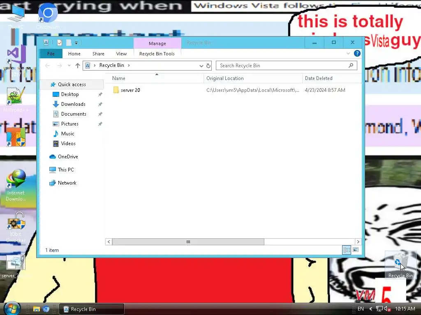The height and width of the screenshot is (315, 421).
Task: Open the Start menu orb
Action: [x=12, y=308]
